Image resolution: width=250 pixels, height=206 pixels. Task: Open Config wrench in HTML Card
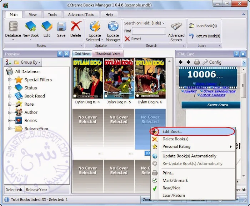[212, 62]
